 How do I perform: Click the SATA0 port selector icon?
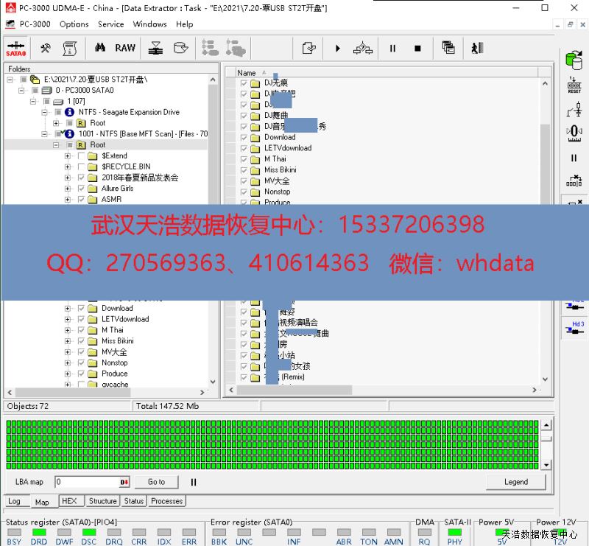pyautogui.click(x=15, y=48)
